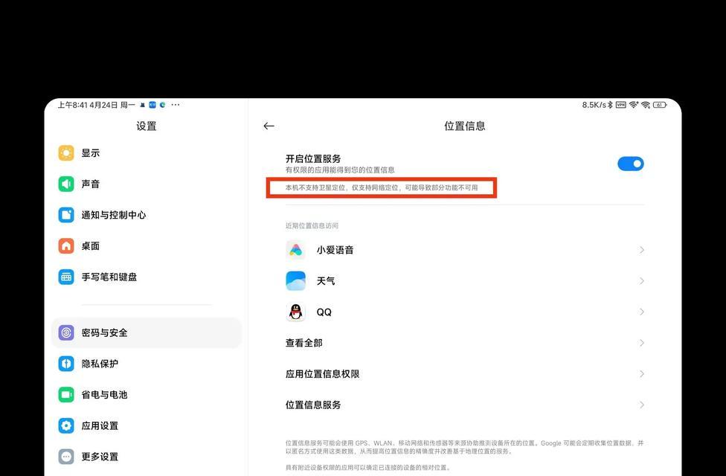Screen dimensions: 726x476
Task: Select 声音 in settings menu
Action: click(147, 184)
